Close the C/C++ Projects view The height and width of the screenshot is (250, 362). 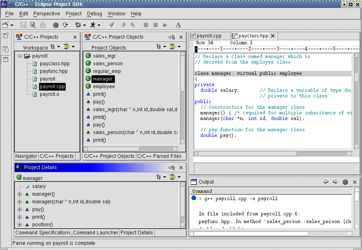75,37
